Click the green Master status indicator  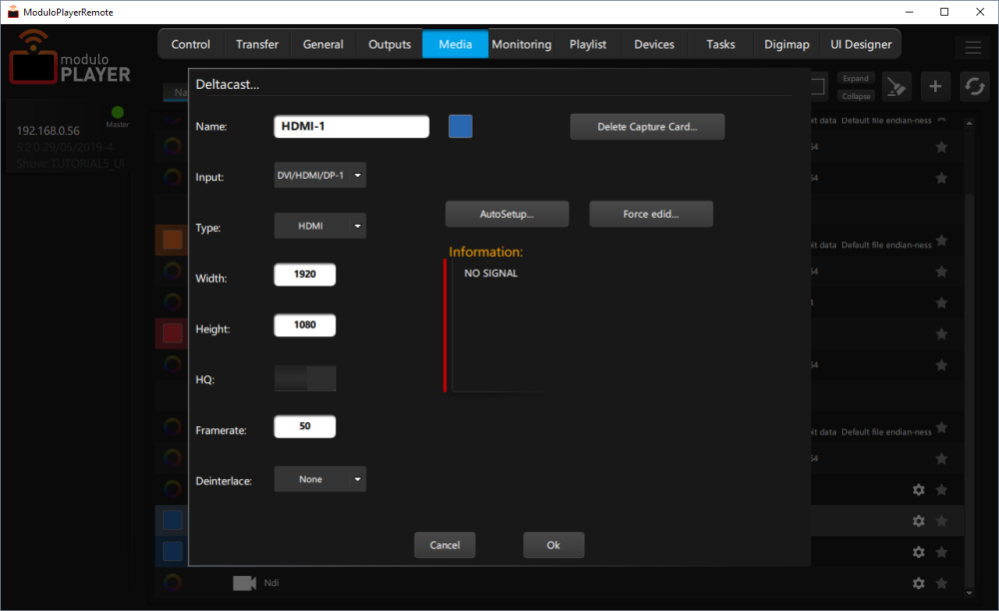pyautogui.click(x=117, y=113)
